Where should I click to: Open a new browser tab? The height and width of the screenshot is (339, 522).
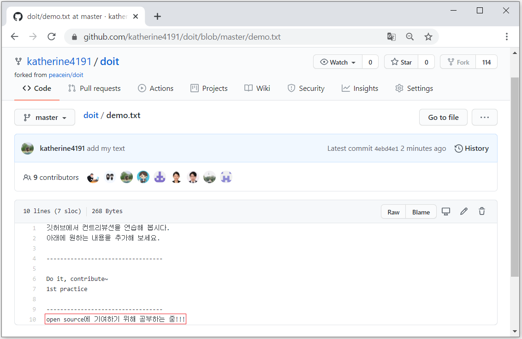pos(157,16)
